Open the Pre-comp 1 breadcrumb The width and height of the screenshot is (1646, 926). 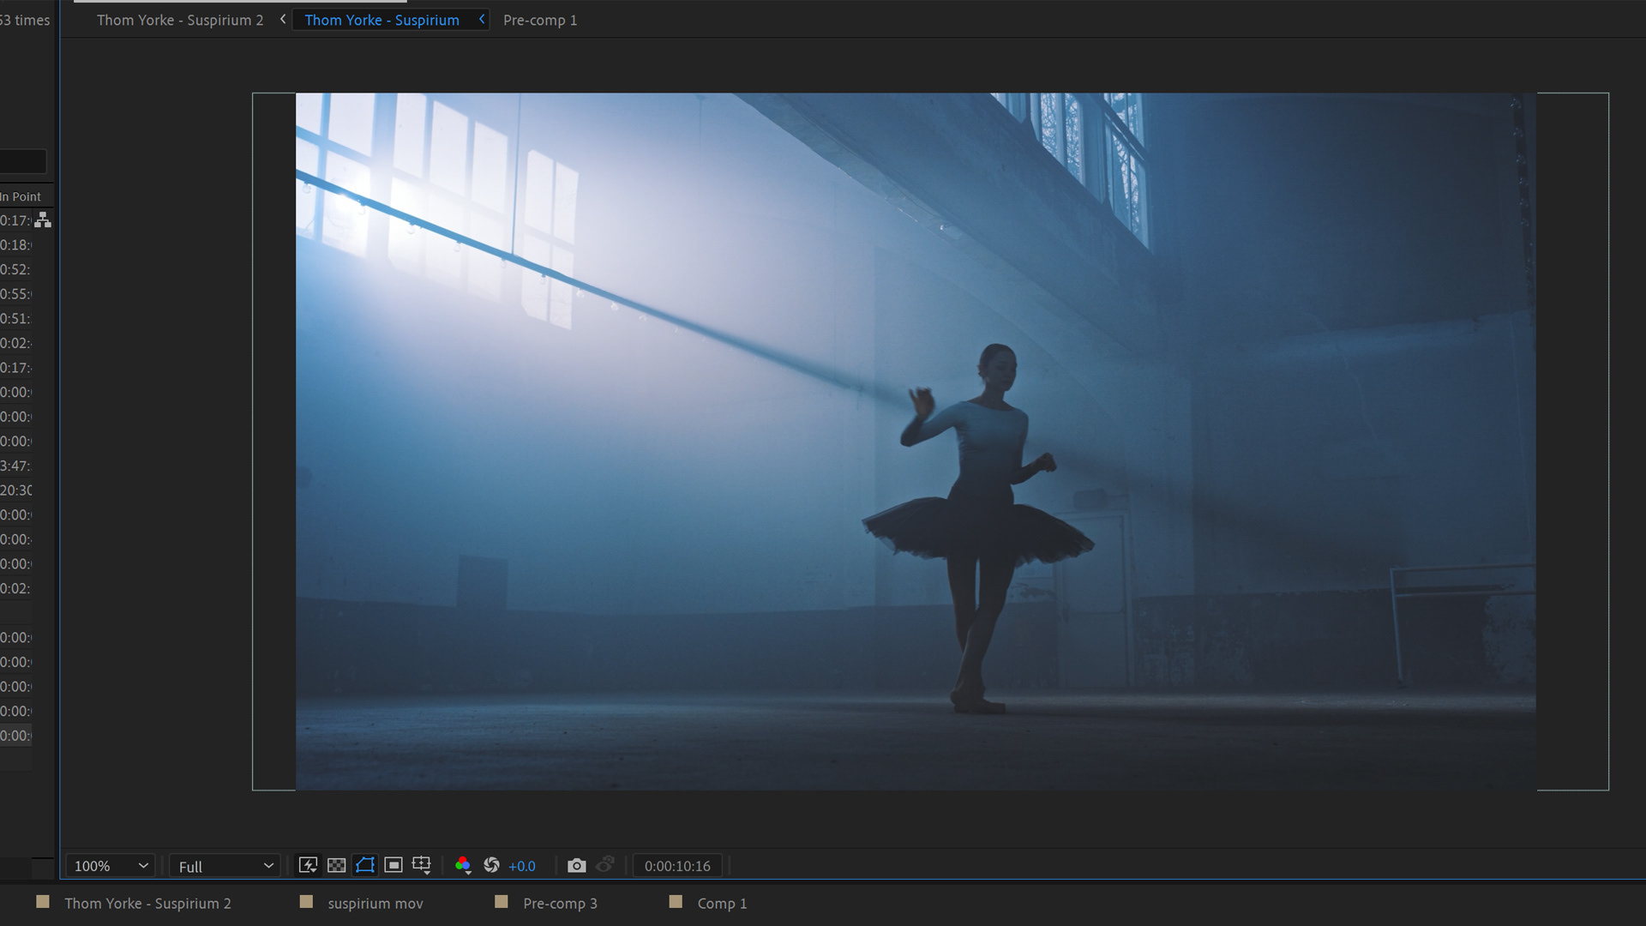(x=540, y=20)
